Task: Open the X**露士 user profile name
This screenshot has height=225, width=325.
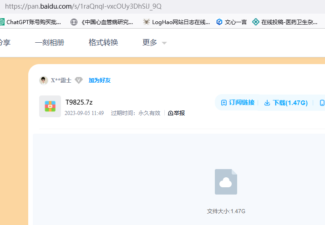Action: [x=61, y=80]
